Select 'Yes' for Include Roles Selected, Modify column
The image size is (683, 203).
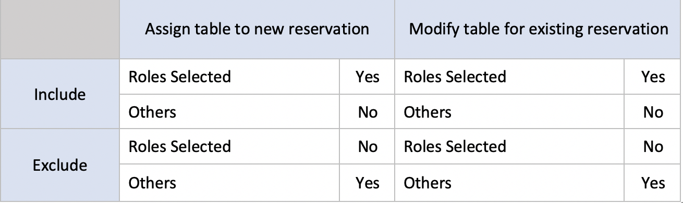click(x=653, y=77)
